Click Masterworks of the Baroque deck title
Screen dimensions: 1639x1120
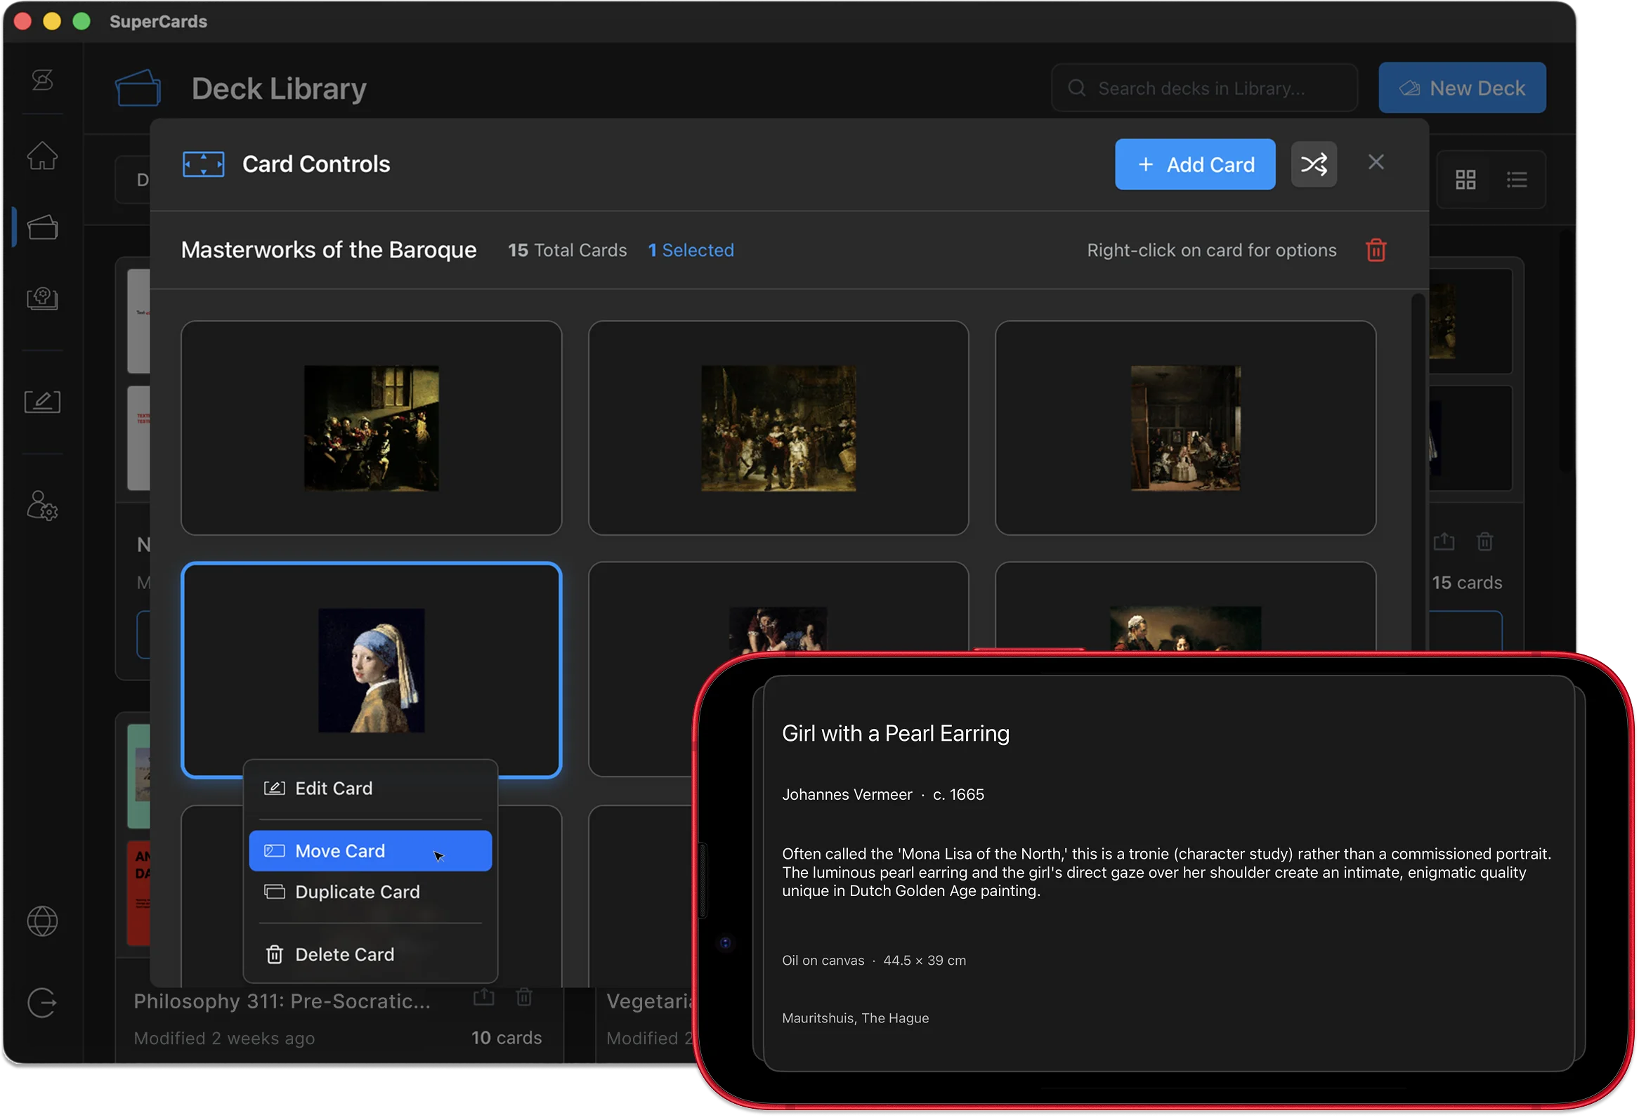[x=329, y=250]
